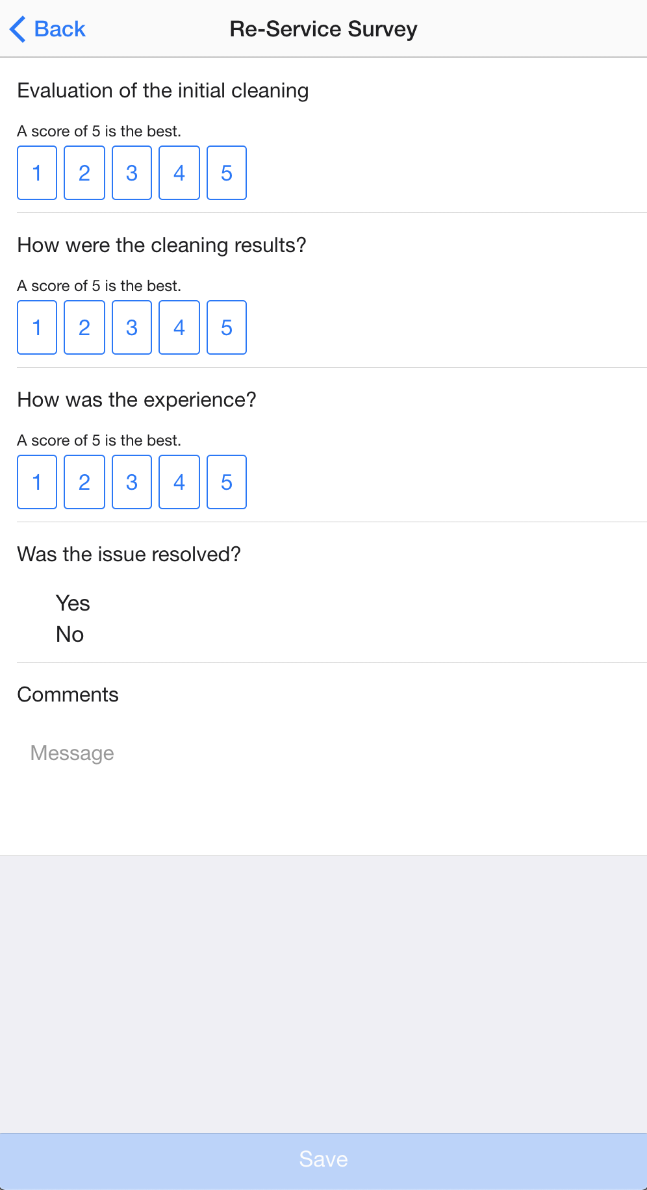Rate the experience as 2
The height and width of the screenshot is (1190, 647).
(x=84, y=482)
